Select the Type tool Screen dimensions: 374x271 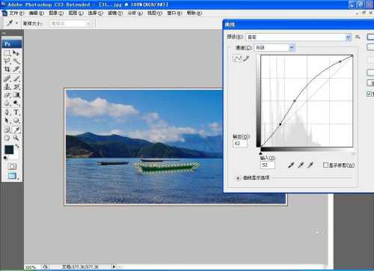(16, 112)
